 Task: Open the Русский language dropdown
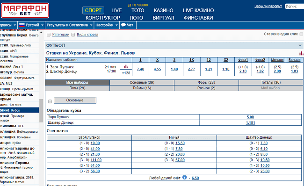tap(31, 25)
